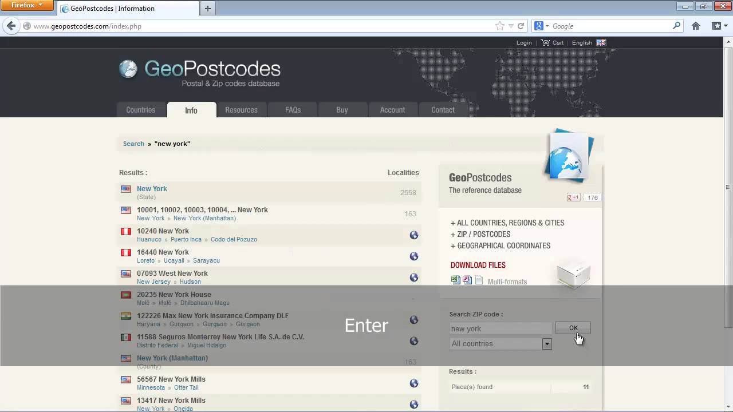Screen dimensions: 733x412
Task: Click the Multi-formats link
Action: click(507, 282)
